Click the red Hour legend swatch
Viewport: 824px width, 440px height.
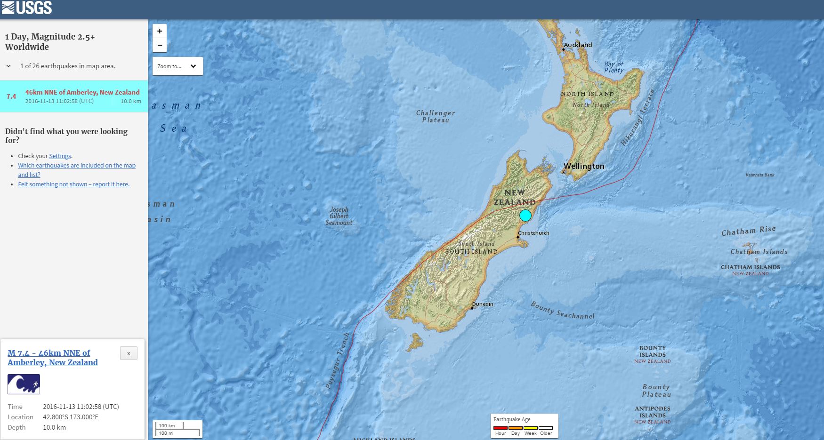pyautogui.click(x=501, y=428)
